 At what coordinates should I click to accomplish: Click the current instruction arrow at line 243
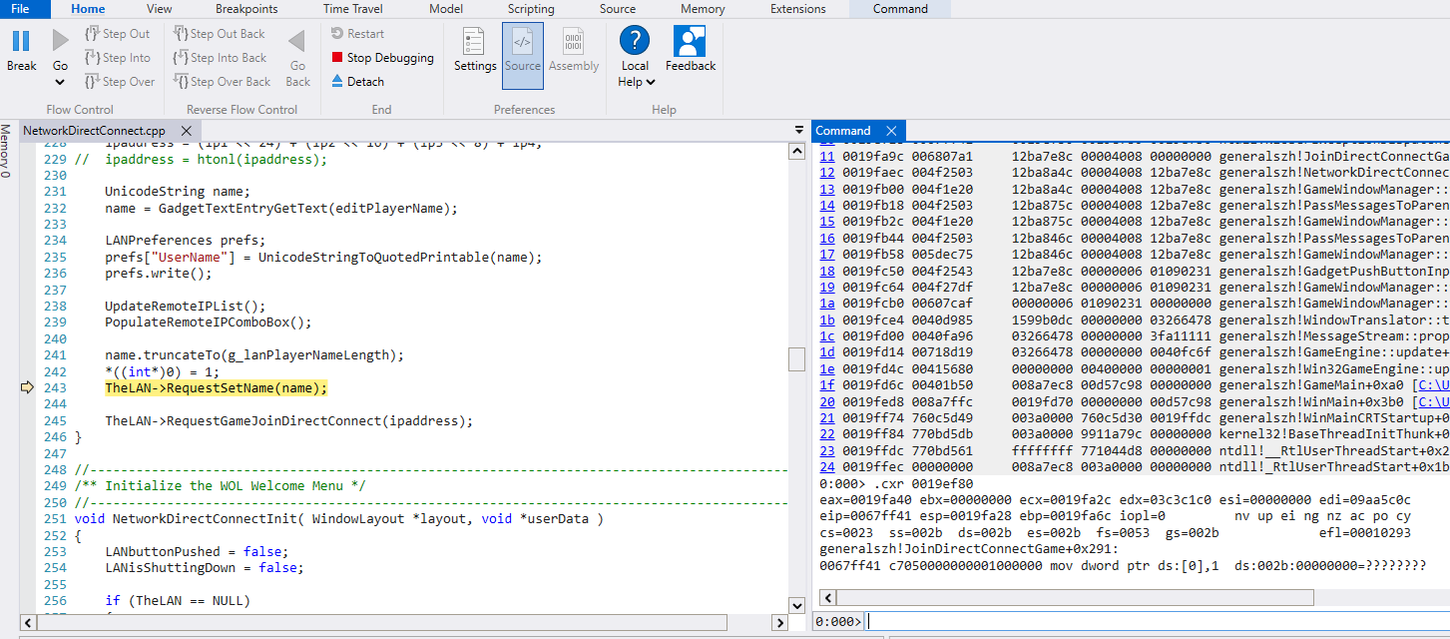(27, 388)
